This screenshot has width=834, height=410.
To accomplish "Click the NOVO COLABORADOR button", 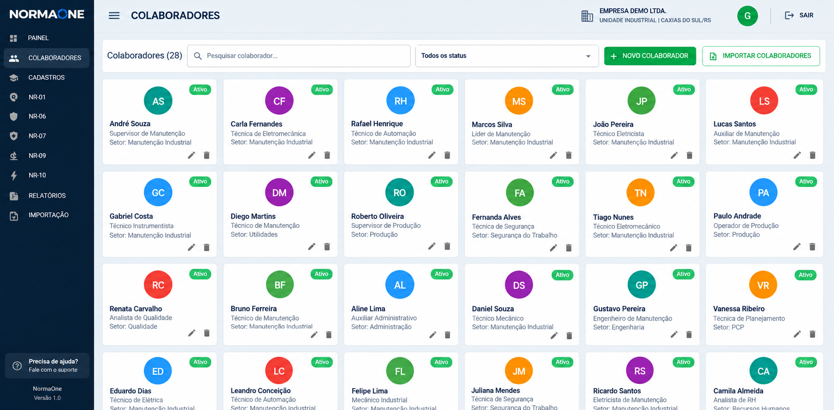I will pyautogui.click(x=650, y=56).
